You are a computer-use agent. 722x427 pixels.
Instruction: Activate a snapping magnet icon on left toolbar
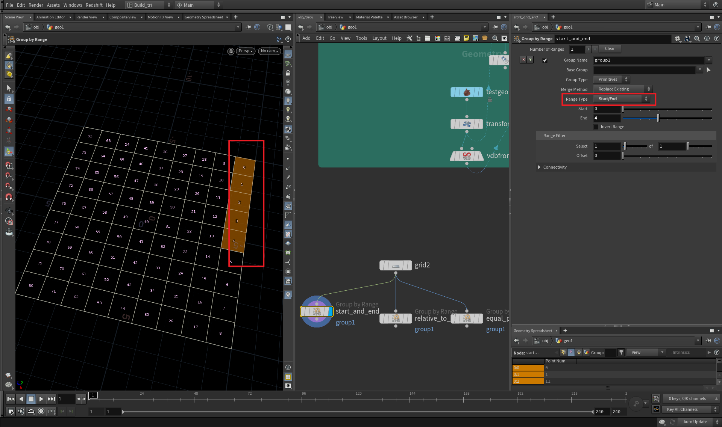click(x=9, y=197)
